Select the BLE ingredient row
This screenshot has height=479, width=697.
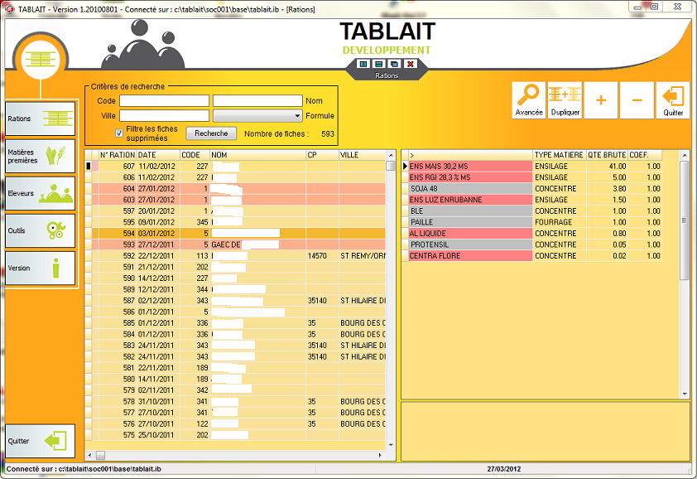tap(531, 211)
